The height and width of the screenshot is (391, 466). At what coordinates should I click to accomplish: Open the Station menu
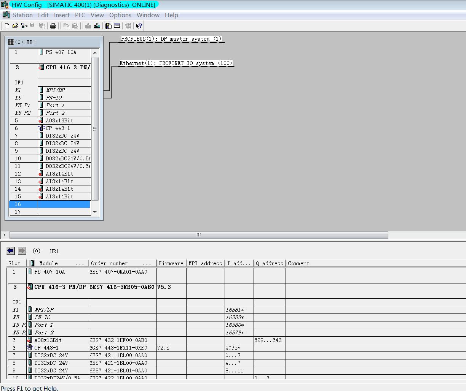coord(23,15)
